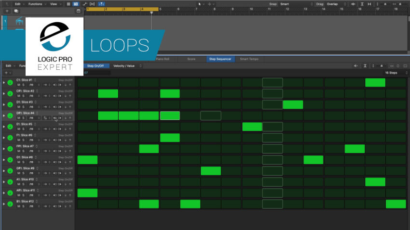Turn off the last step of B1 Slice #12

click(396, 204)
